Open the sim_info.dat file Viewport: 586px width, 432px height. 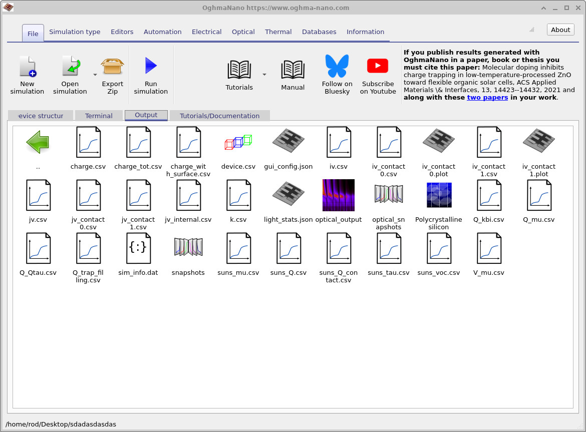(138, 248)
